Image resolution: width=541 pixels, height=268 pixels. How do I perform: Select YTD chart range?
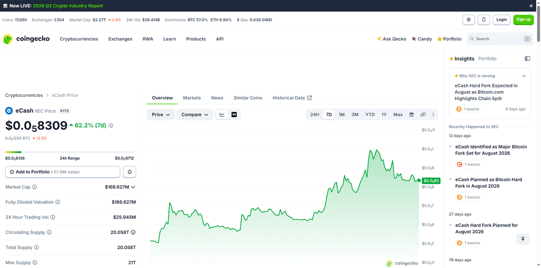click(370, 115)
